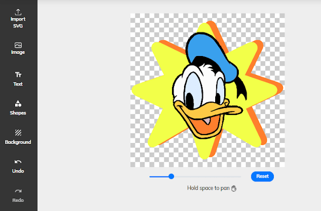Click the blue Reset button

coord(262,176)
